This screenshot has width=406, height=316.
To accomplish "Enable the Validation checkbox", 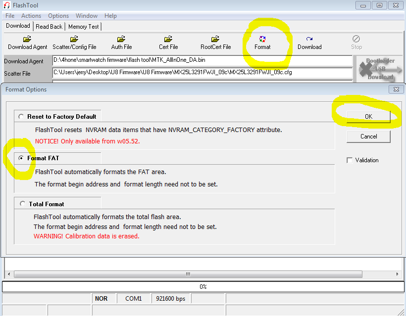I will 350,160.
